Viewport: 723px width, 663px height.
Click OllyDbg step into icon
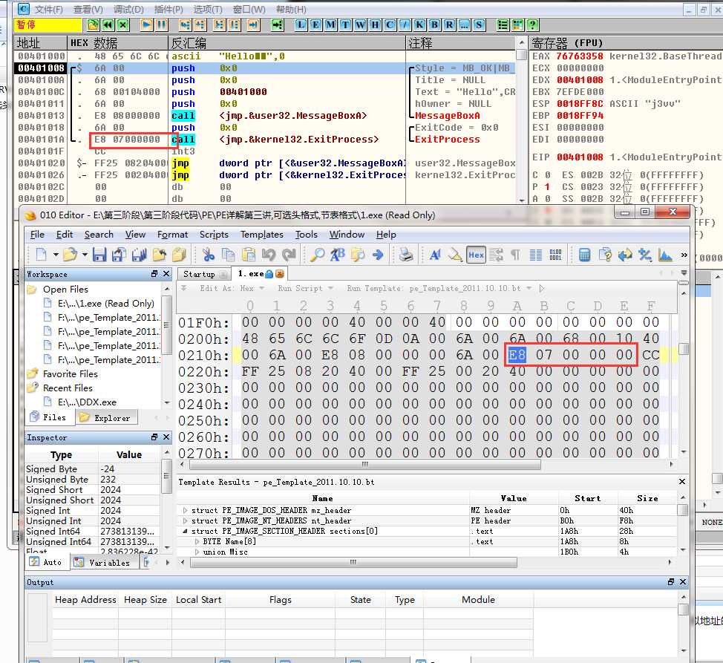pyautogui.click(x=185, y=25)
